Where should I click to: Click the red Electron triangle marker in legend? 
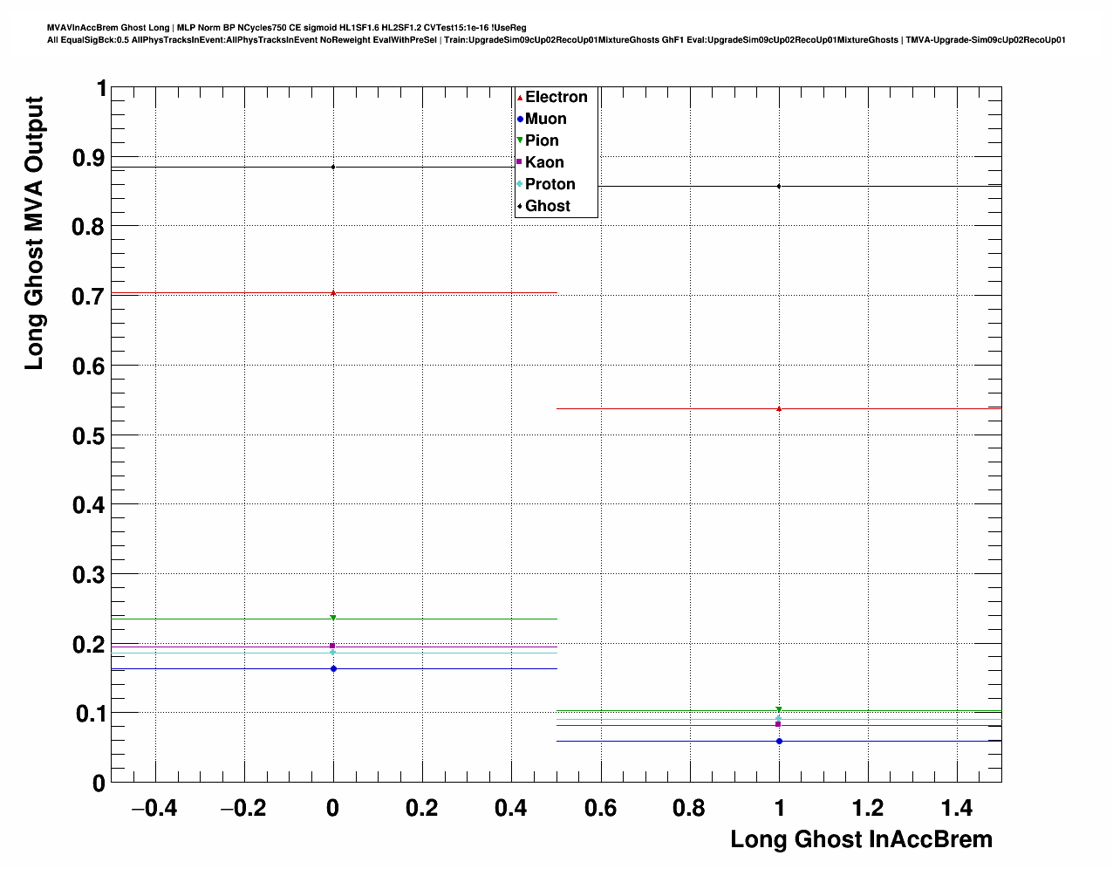point(520,98)
